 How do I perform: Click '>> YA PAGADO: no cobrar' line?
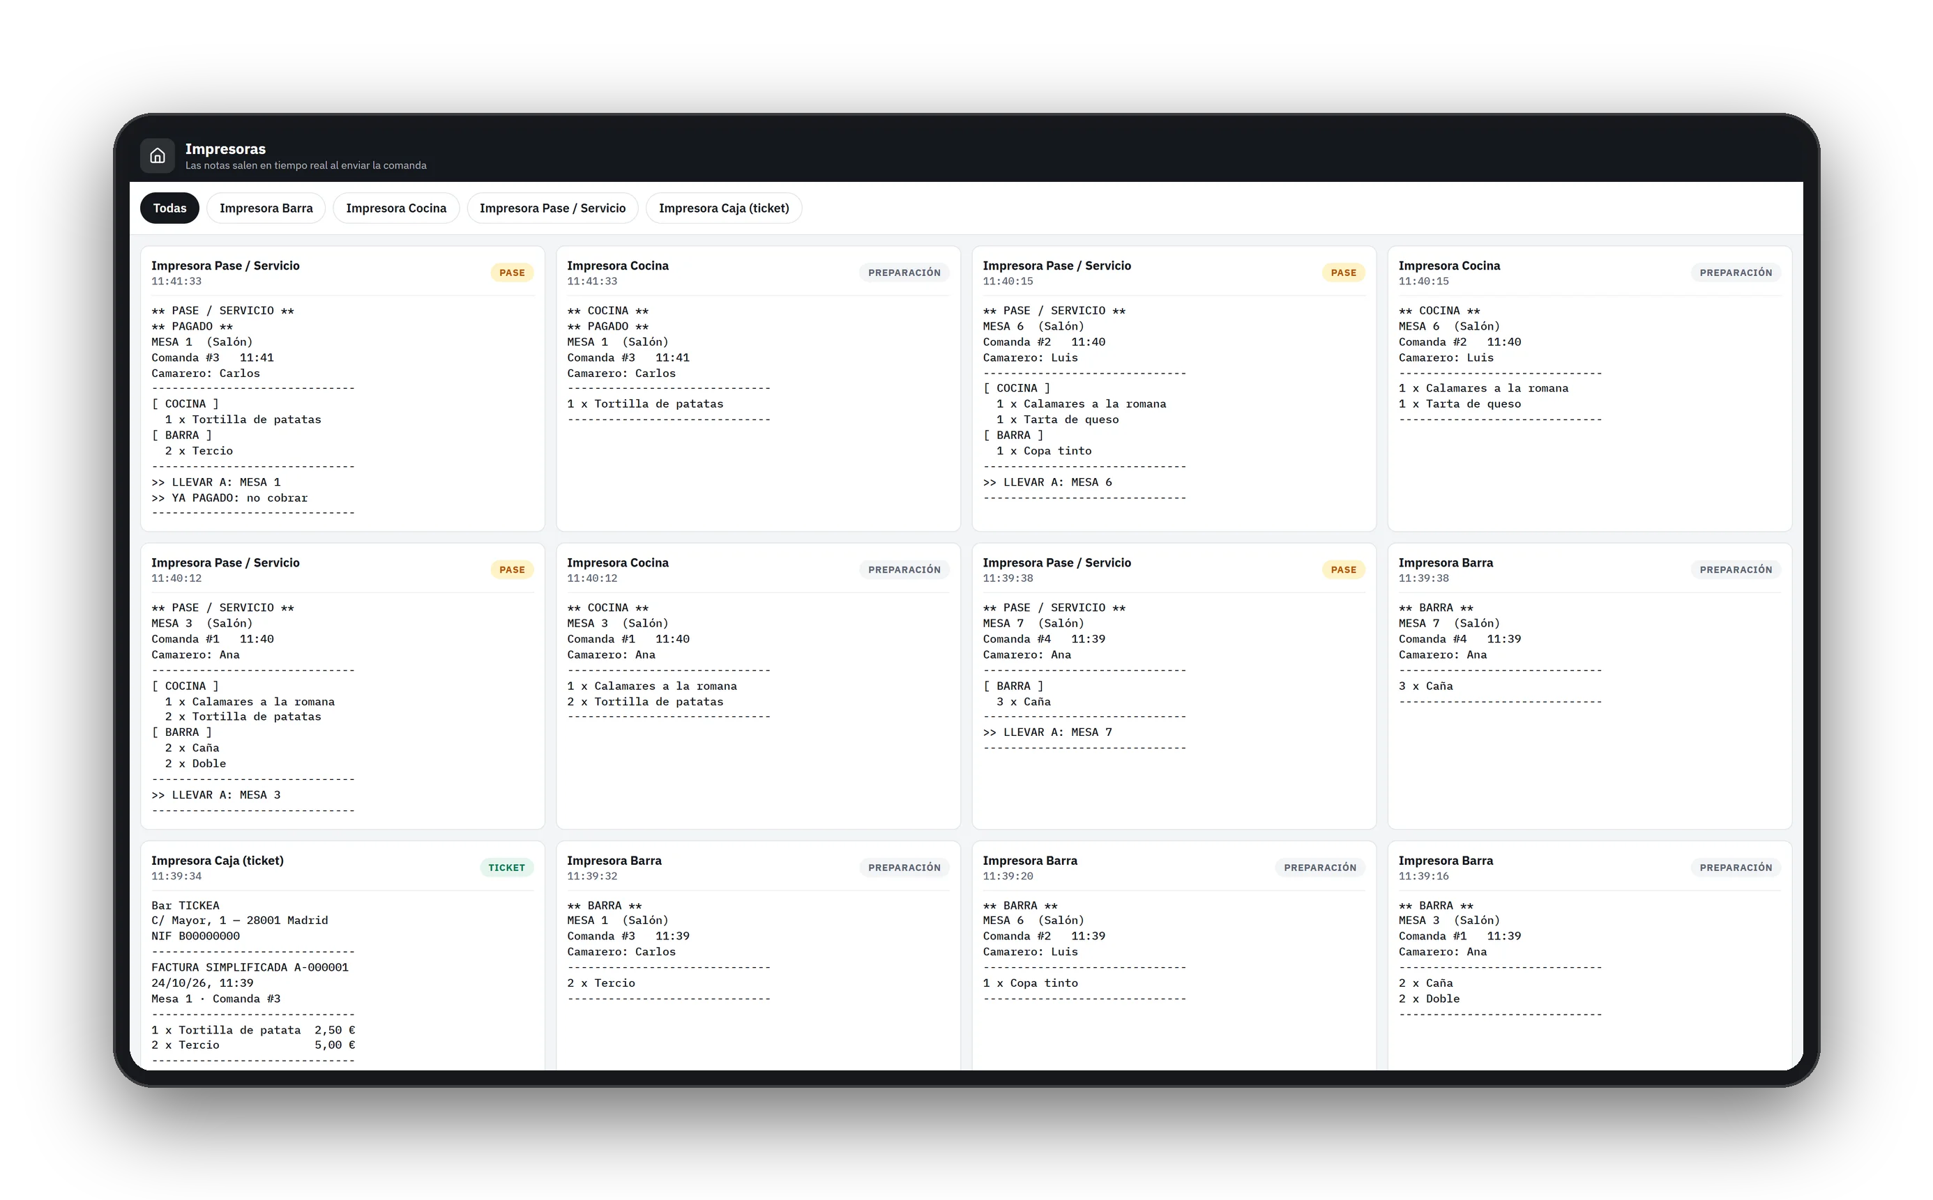coord(229,498)
